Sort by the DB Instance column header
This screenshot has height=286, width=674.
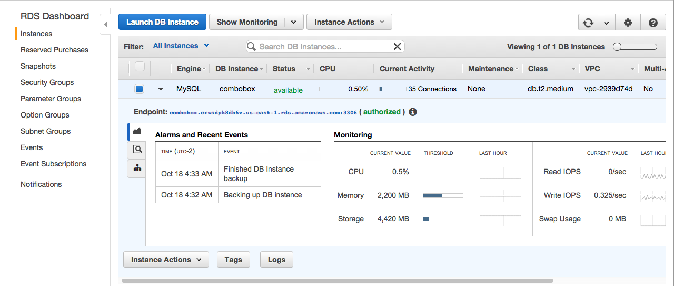(x=239, y=69)
